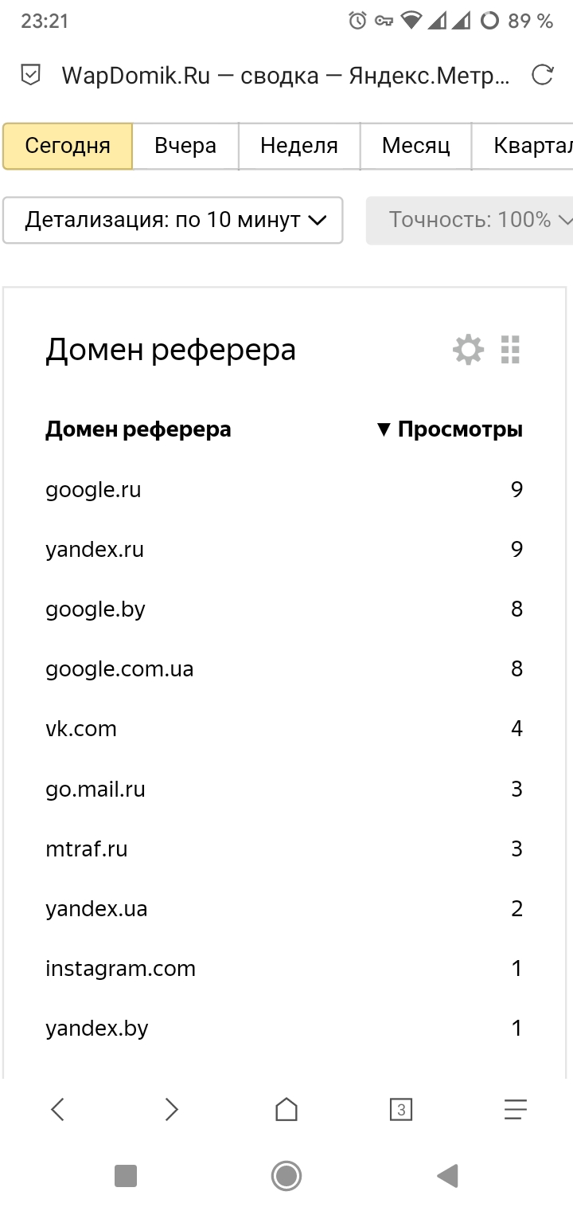Viewport: 573px width, 1211px height.
Task: Open Детализация: по 10 минут dropdown
Action: point(173,220)
